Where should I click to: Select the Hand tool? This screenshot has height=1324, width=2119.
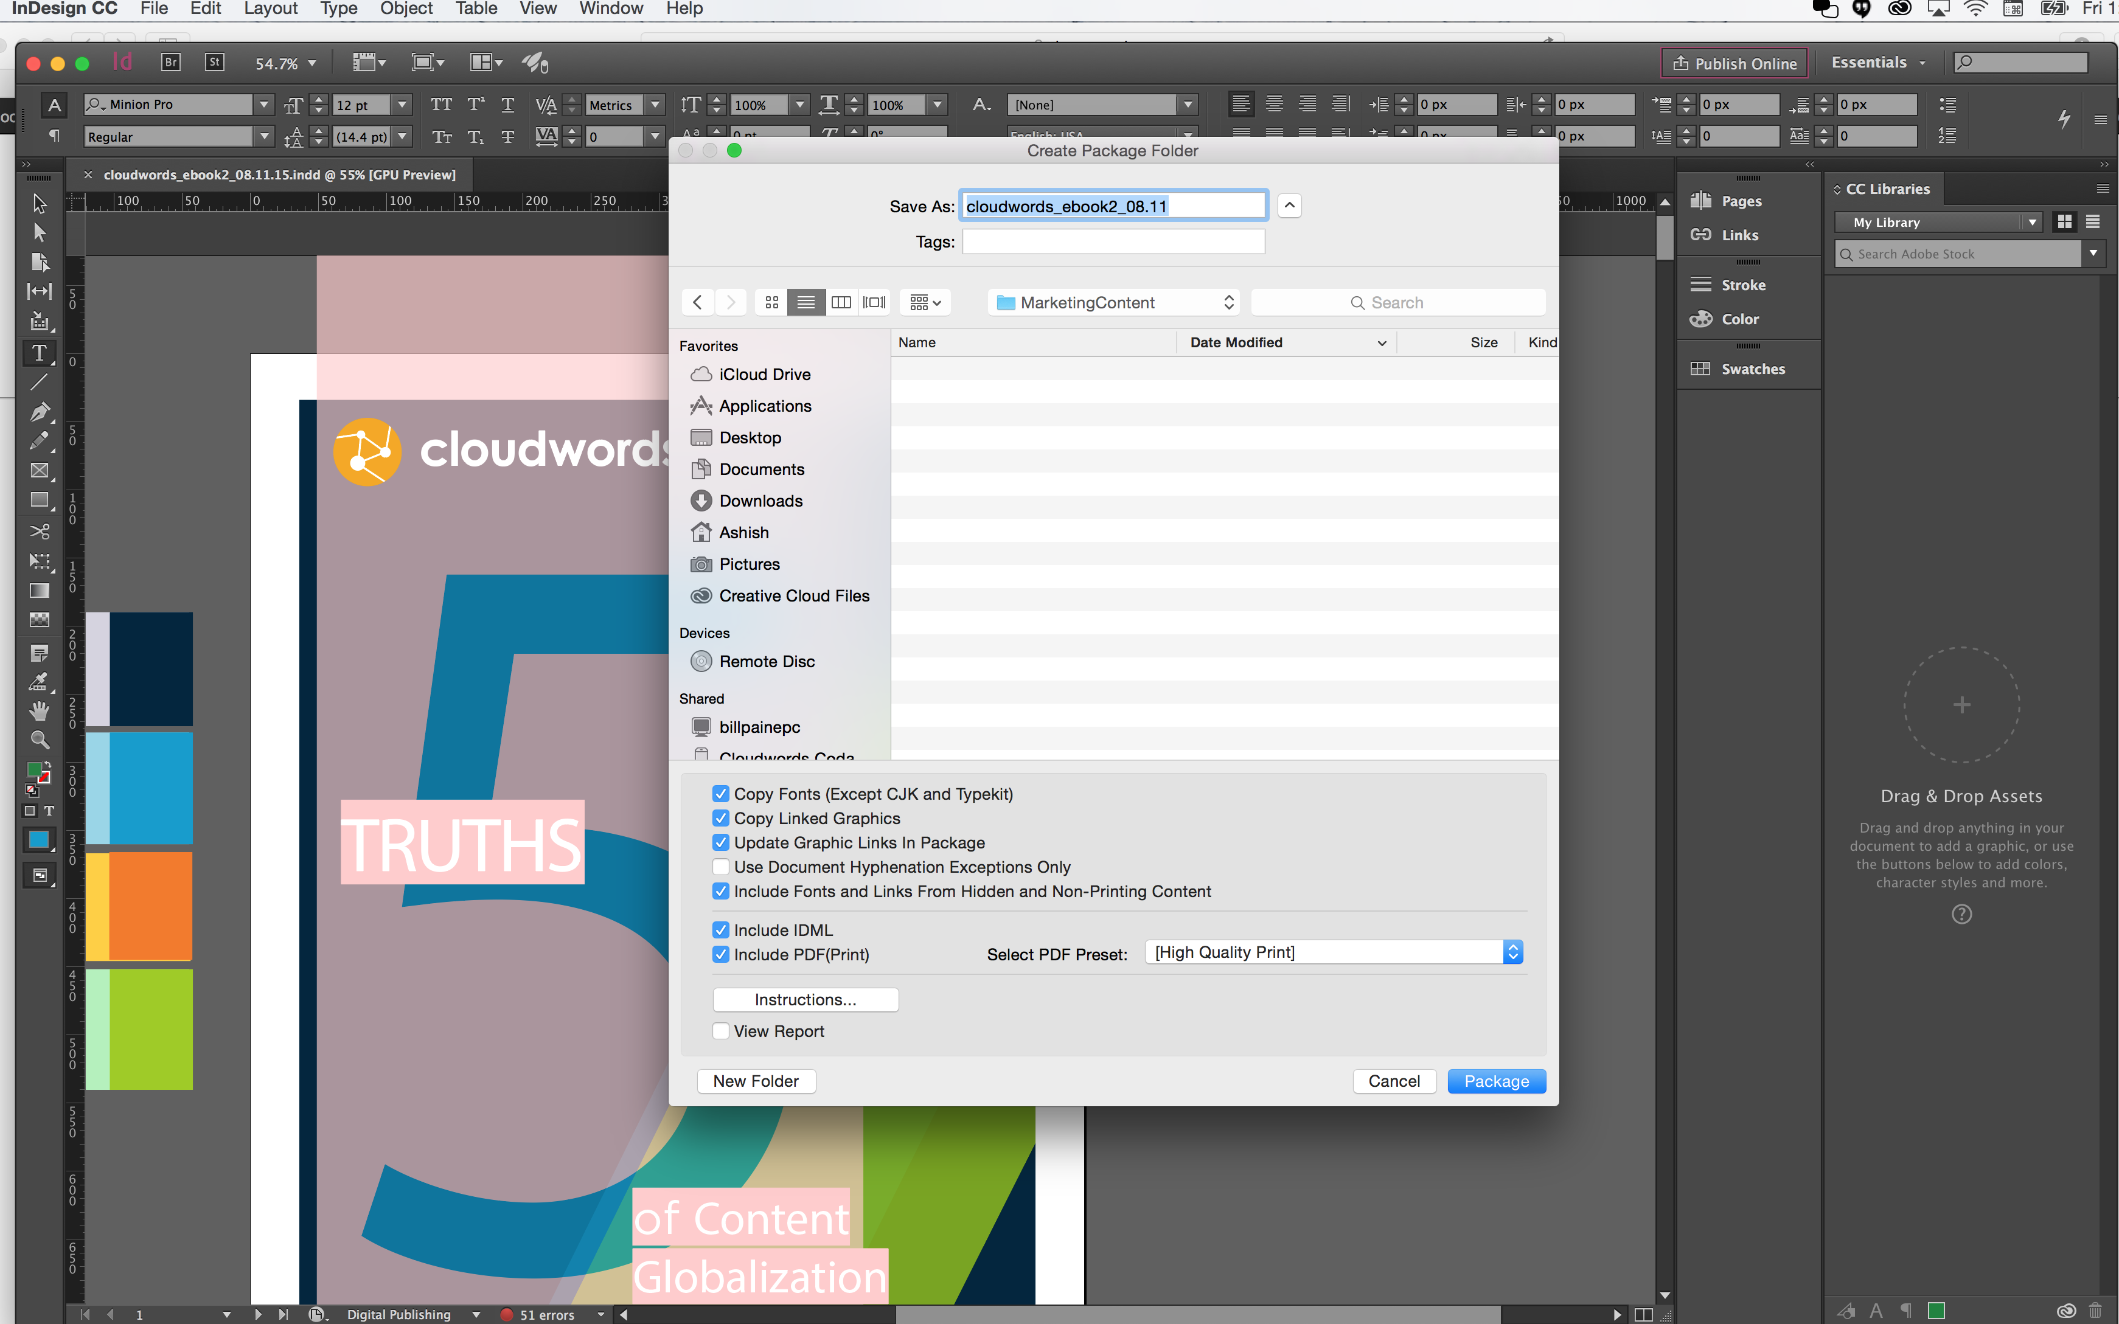pyautogui.click(x=38, y=710)
